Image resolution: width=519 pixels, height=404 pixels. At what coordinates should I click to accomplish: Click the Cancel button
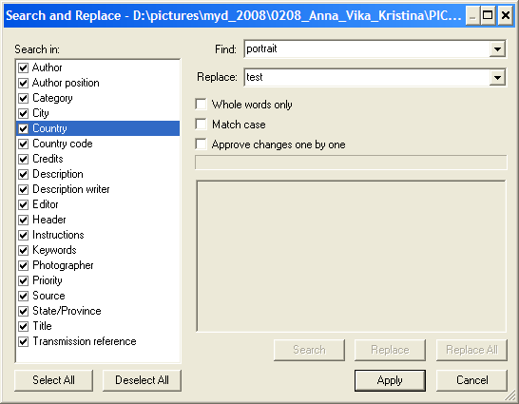[x=472, y=380]
